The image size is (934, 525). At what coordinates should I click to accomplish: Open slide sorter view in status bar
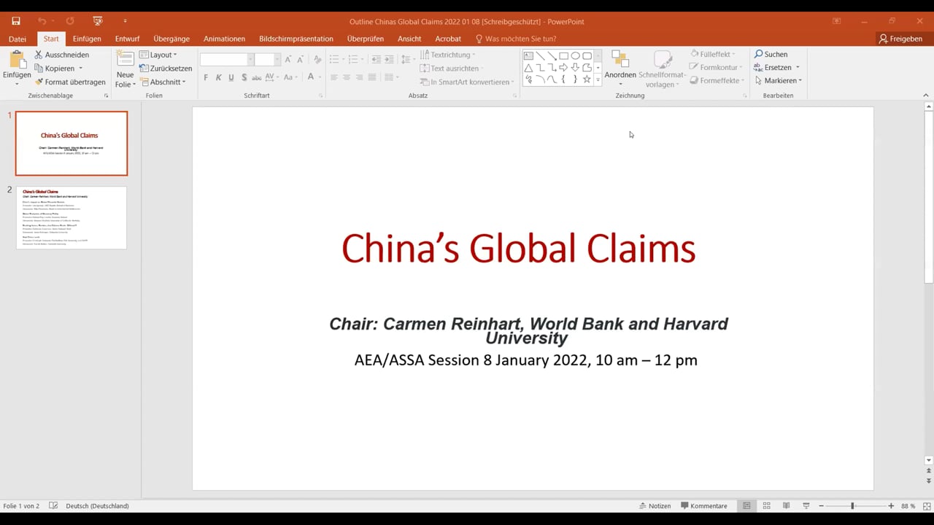pyautogui.click(x=766, y=506)
